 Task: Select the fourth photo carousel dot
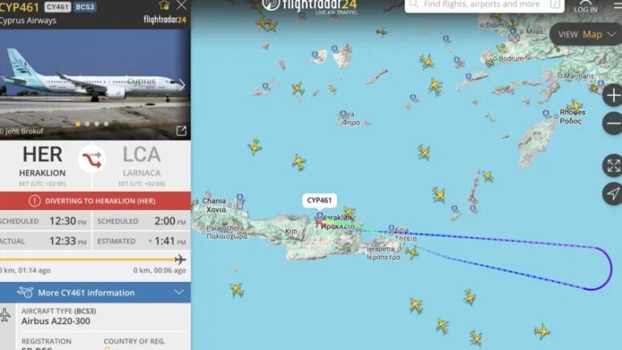coord(106,124)
